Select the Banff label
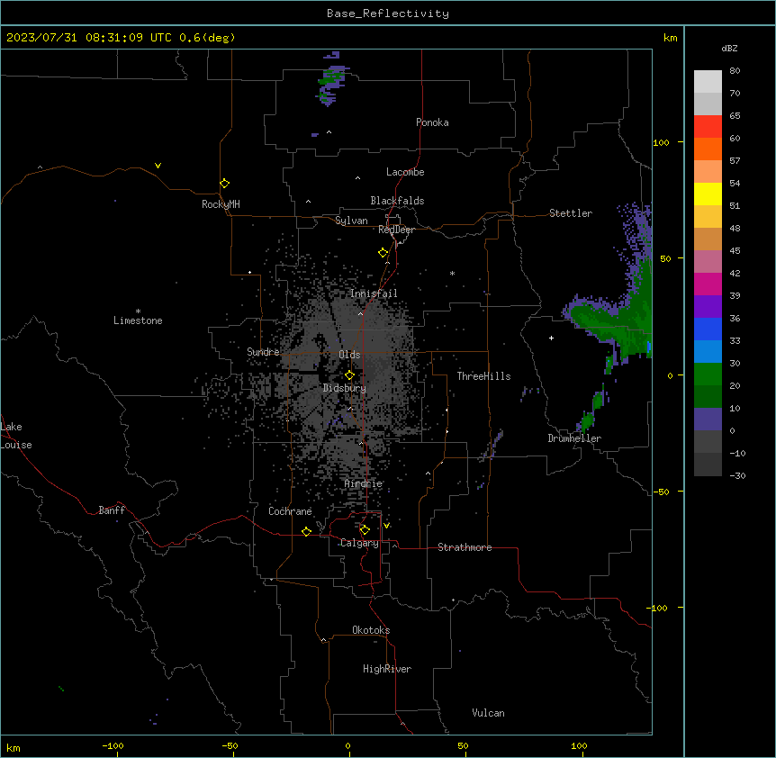 [x=112, y=510]
